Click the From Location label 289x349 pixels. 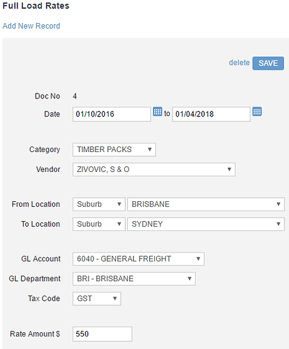coord(36,204)
